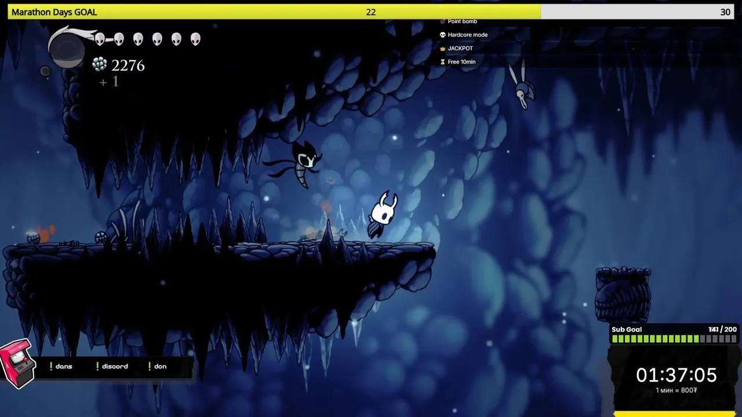Click the "!discord" chat command
The width and height of the screenshot is (742, 417).
point(113,367)
